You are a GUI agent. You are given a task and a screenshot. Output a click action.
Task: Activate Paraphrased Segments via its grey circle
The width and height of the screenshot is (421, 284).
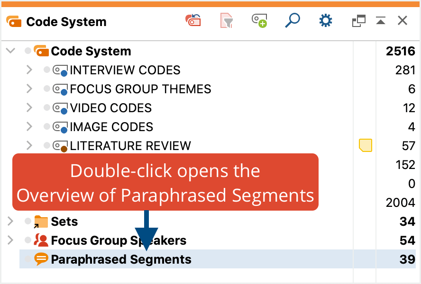(x=28, y=259)
